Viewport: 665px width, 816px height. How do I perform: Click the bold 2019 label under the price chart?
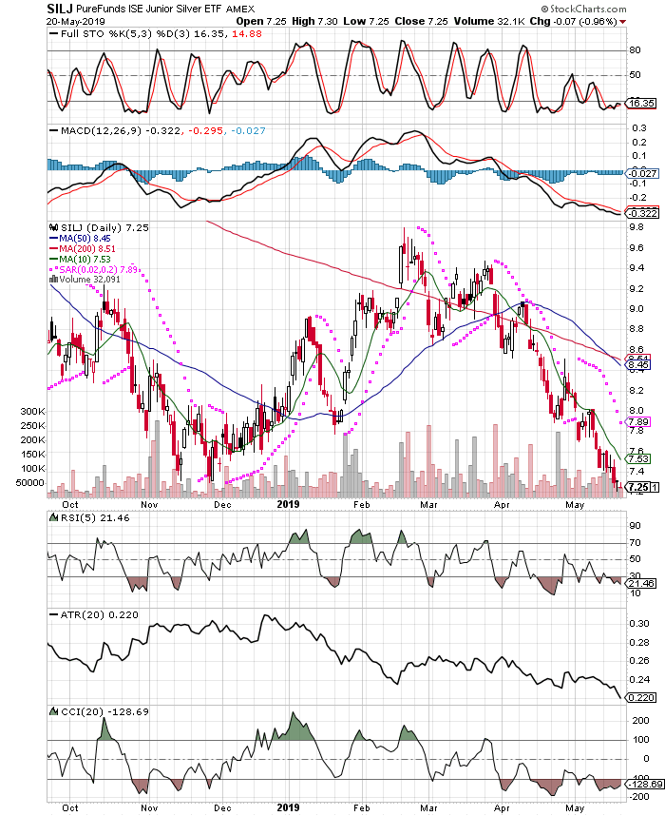(288, 504)
